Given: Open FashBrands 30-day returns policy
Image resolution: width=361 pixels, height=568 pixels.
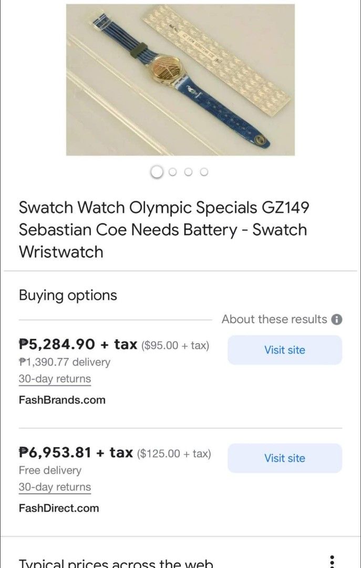Looking at the screenshot, I should tap(54, 379).
